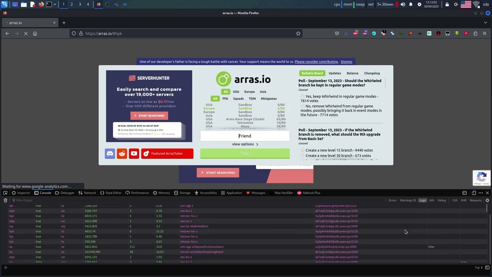Toggle the CSS console filter
Image resolution: width=492 pixels, height=277 pixels.
(x=455, y=200)
